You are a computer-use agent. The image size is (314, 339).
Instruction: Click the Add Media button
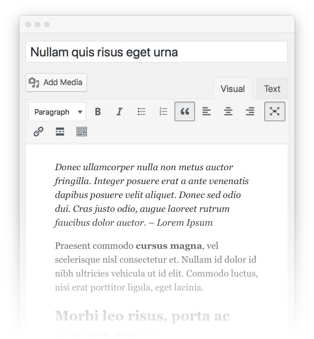pyautogui.click(x=57, y=82)
